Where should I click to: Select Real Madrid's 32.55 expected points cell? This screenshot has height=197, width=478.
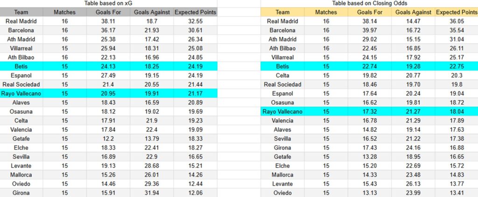pyautogui.click(x=195, y=21)
